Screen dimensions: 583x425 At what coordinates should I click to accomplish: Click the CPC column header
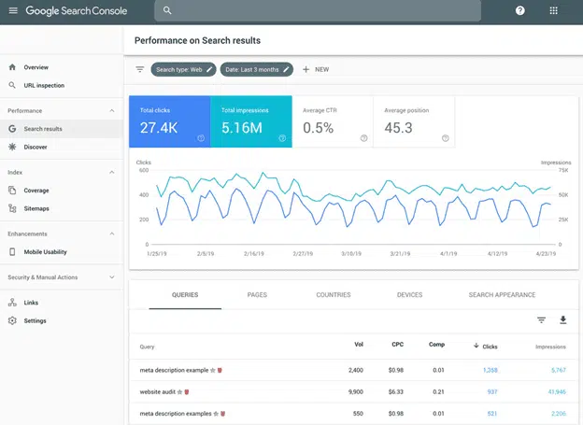tap(397, 345)
